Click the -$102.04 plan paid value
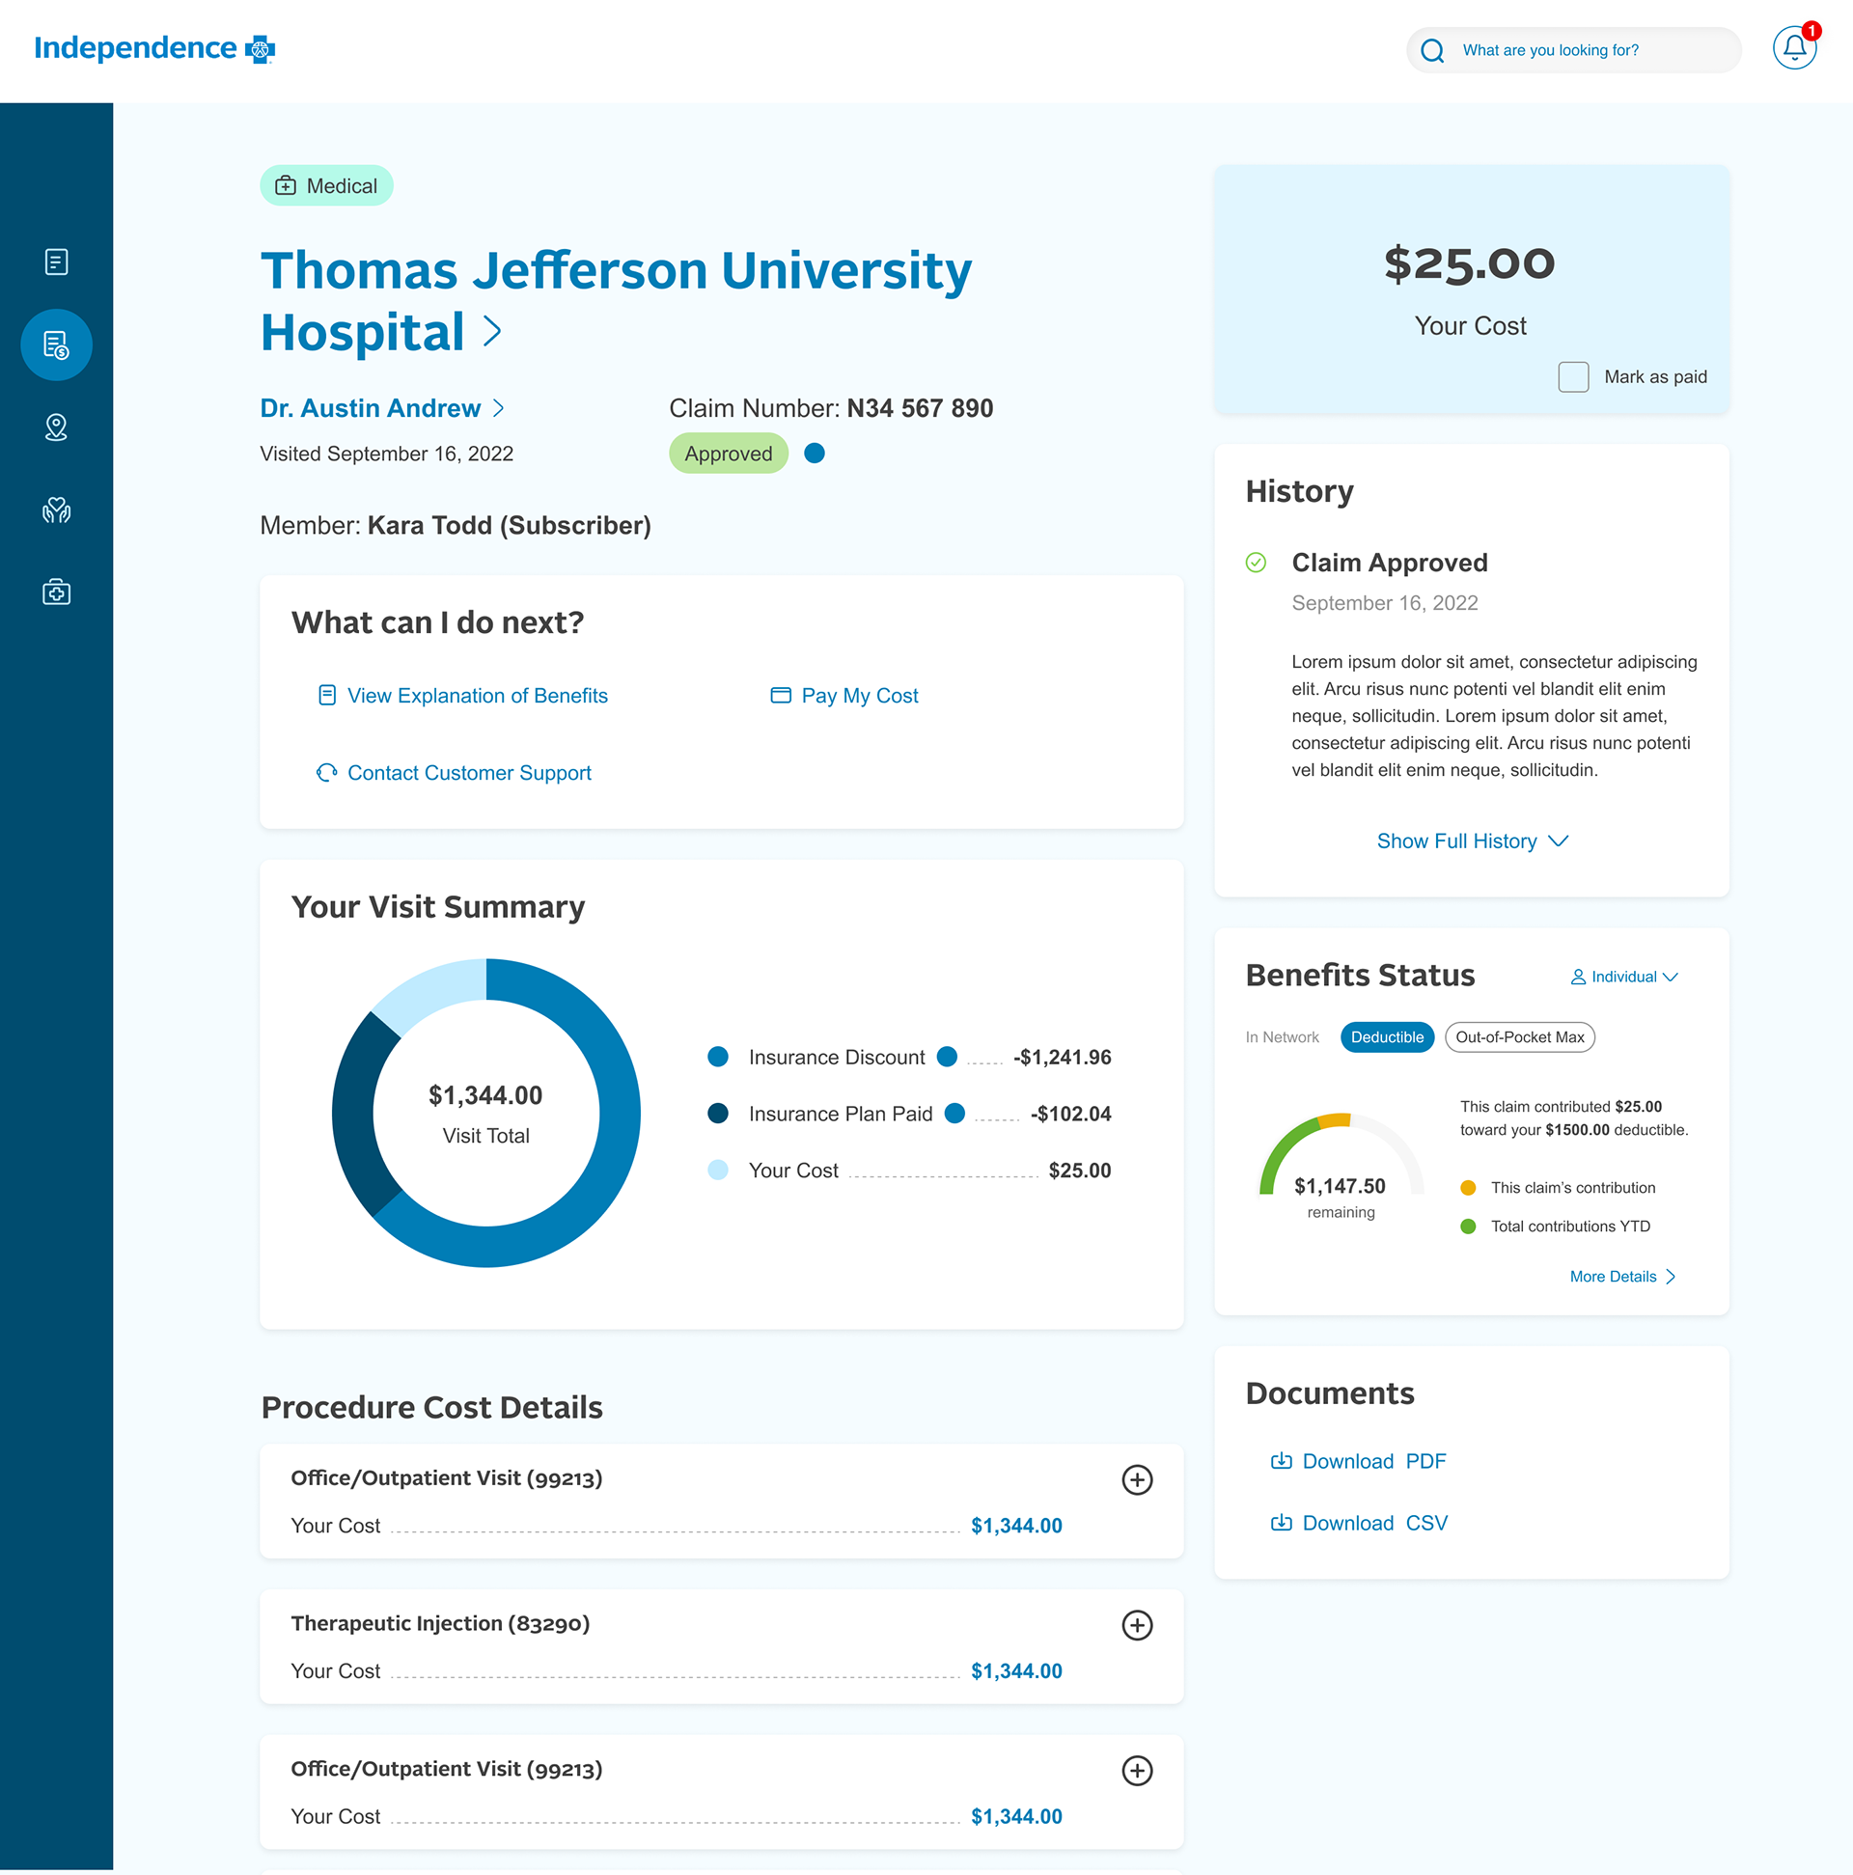Viewport: 1853px width, 1875px height. pyautogui.click(x=1070, y=1113)
